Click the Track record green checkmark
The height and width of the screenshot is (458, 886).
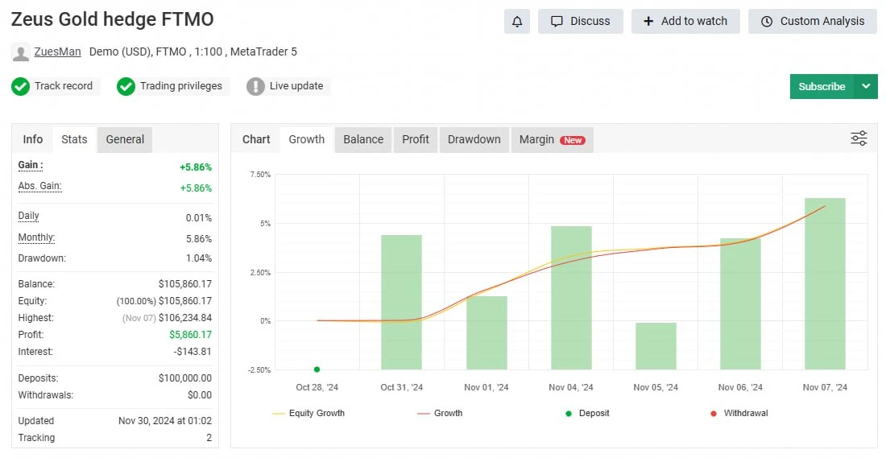tap(20, 86)
